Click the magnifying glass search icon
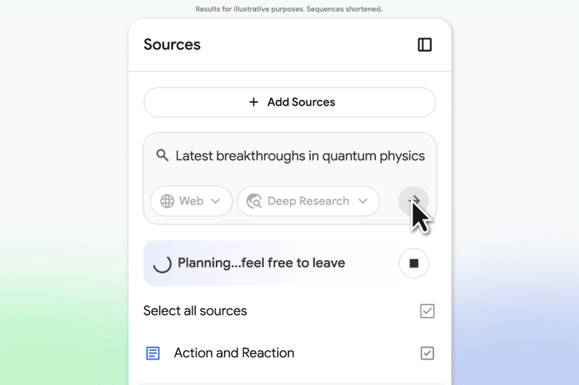Viewport: 579px width, 385px height. pyautogui.click(x=162, y=155)
